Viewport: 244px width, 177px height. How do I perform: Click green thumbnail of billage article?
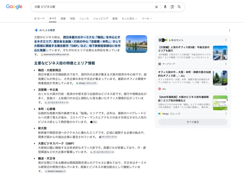220,103
